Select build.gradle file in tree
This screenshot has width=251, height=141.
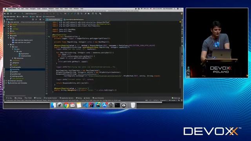15,67
